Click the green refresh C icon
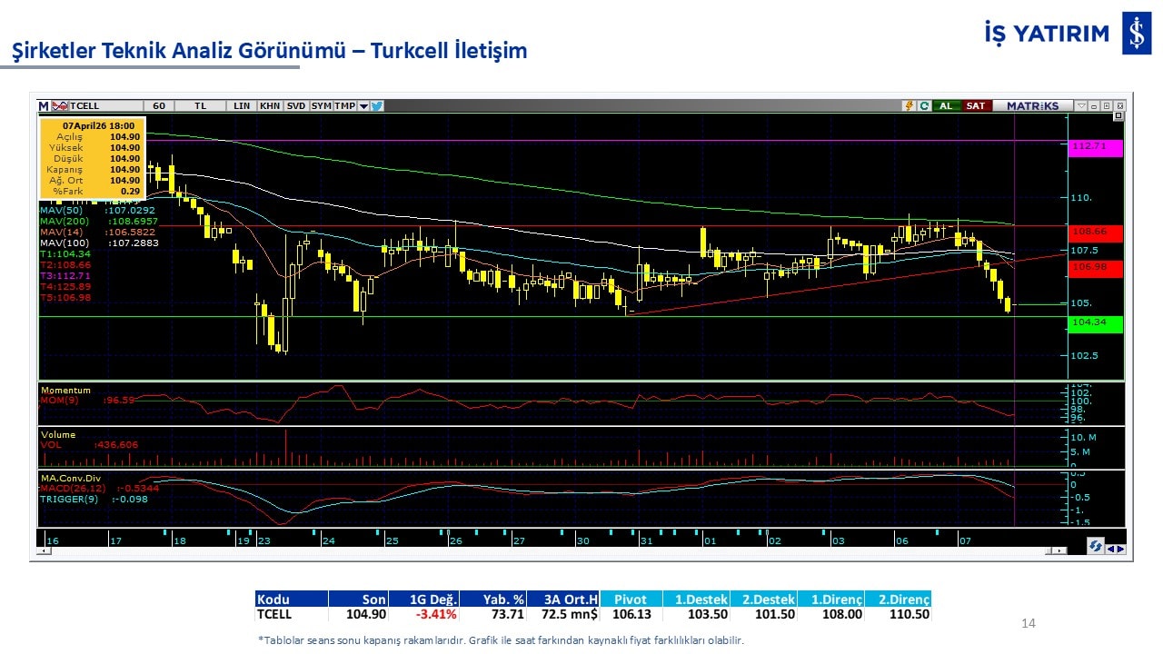This screenshot has height=654, width=1163. pyautogui.click(x=924, y=106)
